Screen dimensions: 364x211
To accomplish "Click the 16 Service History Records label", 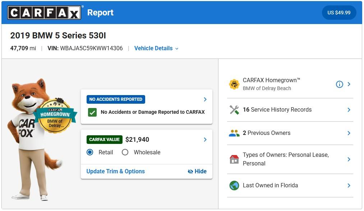I will point(277,110).
